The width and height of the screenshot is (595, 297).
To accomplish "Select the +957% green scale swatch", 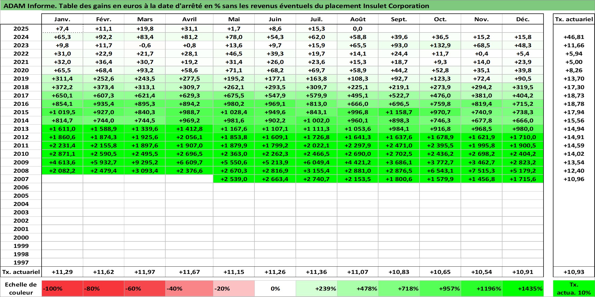I will (440, 289).
